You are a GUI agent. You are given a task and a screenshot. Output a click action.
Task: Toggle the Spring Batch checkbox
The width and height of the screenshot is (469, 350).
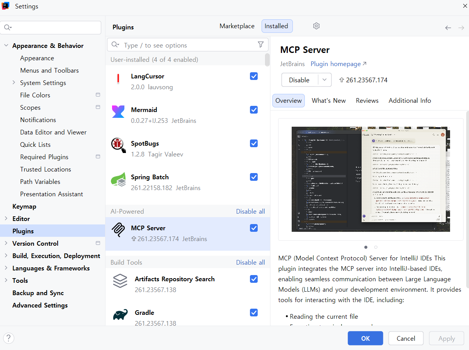pos(254,177)
